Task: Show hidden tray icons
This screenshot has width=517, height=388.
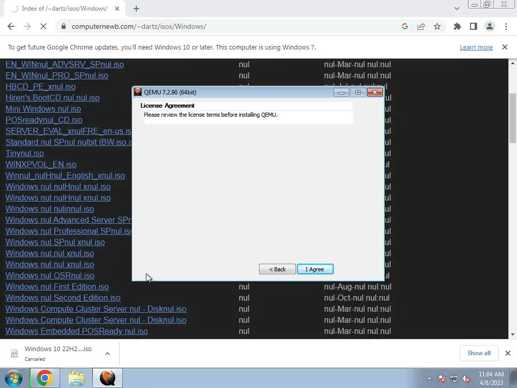Action: tap(429, 378)
